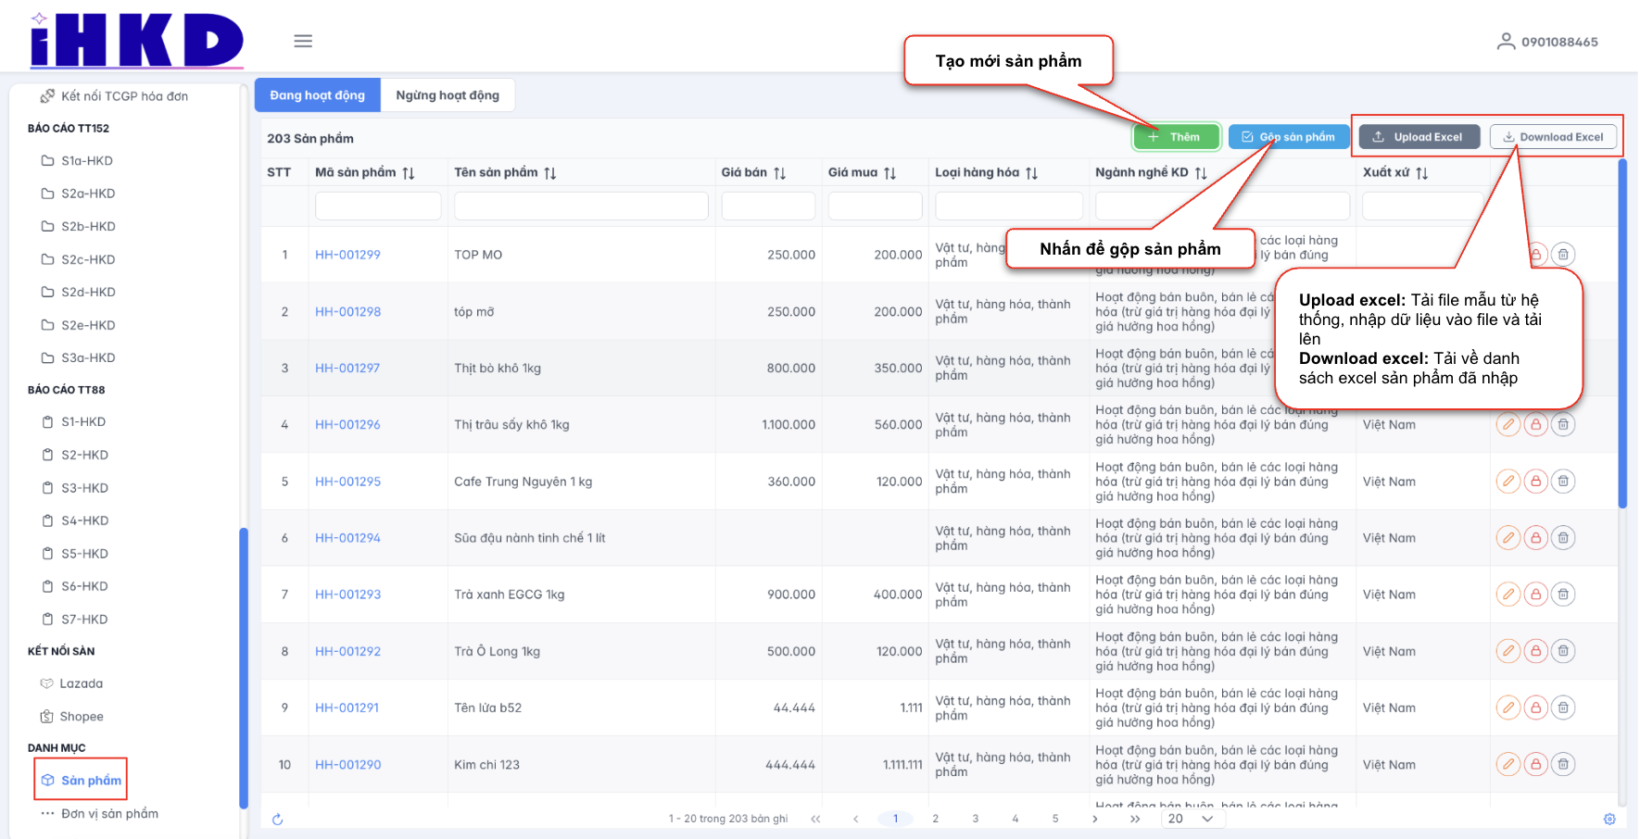This screenshot has width=1640, height=839.
Task: Click the vertical table scrollbar
Action: pos(1621,333)
